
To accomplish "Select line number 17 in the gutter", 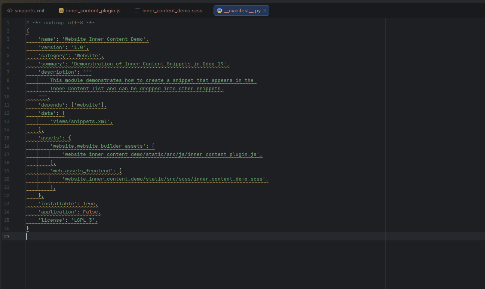I will [x=7, y=154].
